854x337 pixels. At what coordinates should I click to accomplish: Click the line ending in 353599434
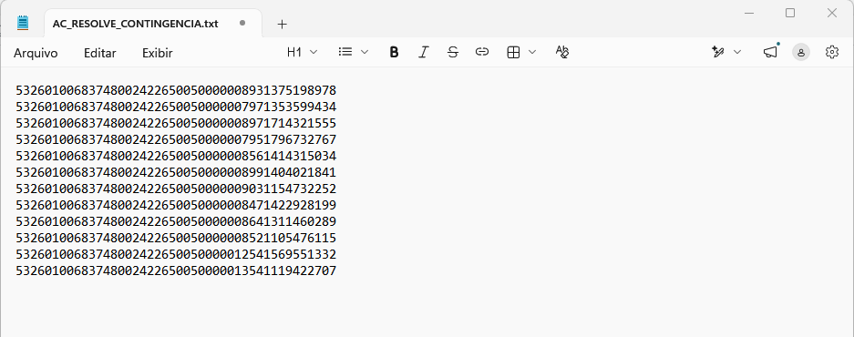pos(176,107)
